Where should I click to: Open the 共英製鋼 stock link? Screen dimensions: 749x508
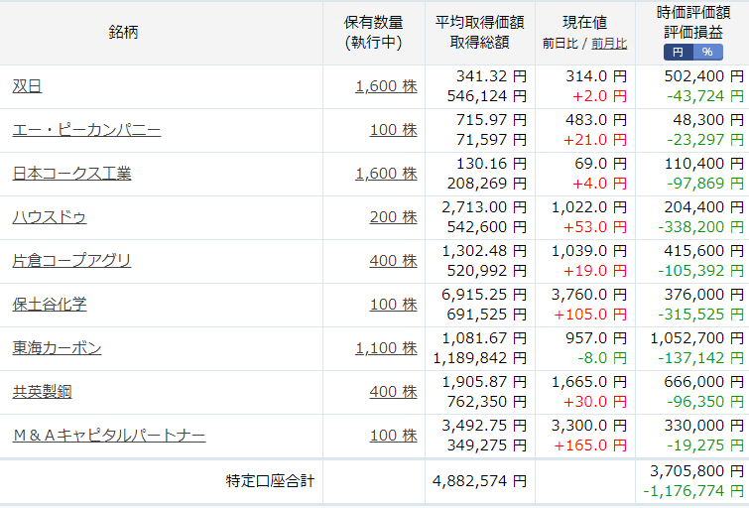pos(42,392)
